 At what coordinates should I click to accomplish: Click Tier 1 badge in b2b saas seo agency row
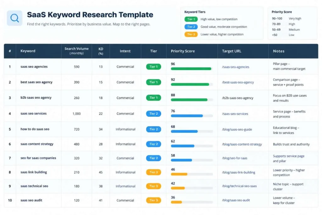(153, 98)
